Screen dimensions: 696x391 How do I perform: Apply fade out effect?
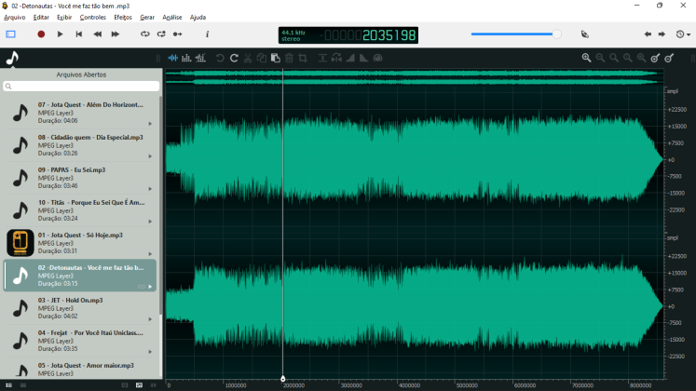pos(363,58)
